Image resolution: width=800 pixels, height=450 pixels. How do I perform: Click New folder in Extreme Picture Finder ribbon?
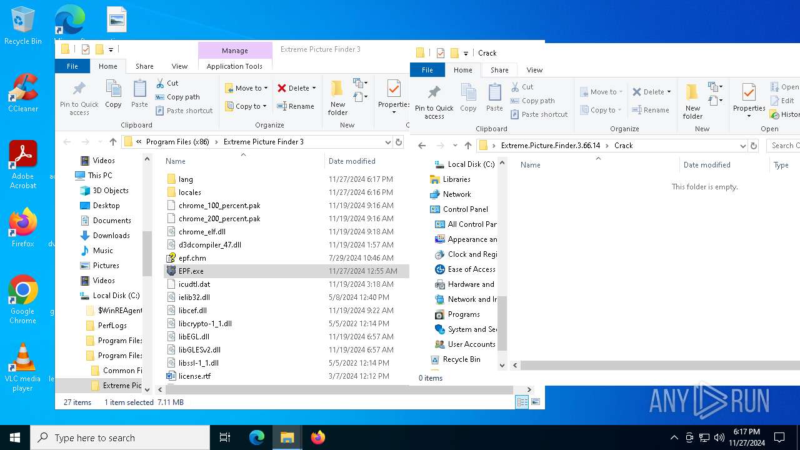click(337, 98)
